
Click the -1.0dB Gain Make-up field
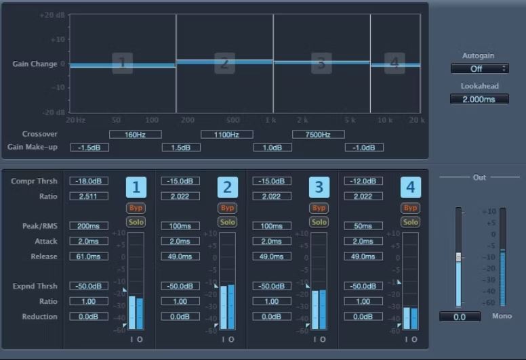[364, 148]
